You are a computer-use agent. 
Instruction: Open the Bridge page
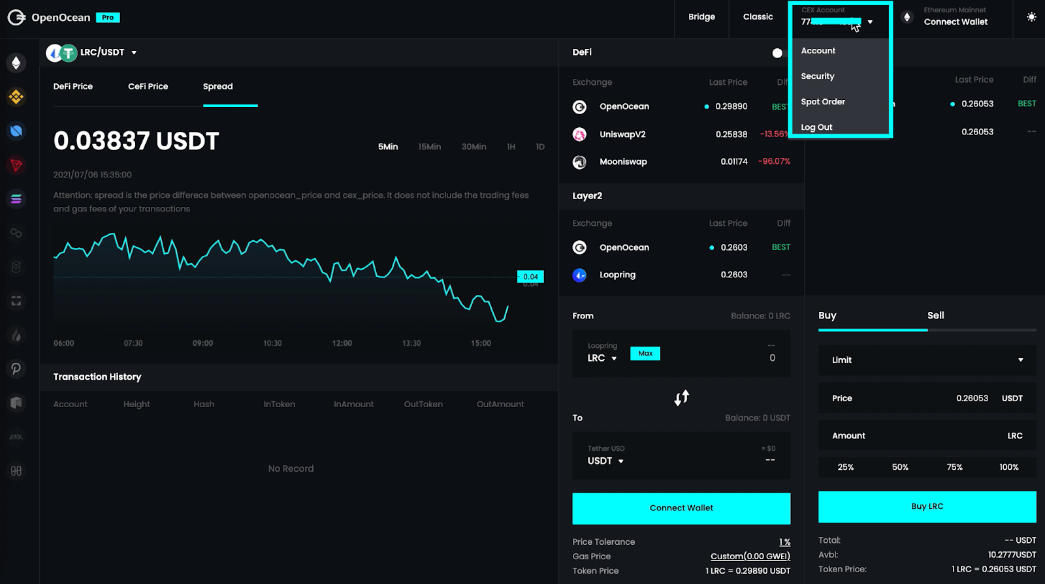(701, 17)
